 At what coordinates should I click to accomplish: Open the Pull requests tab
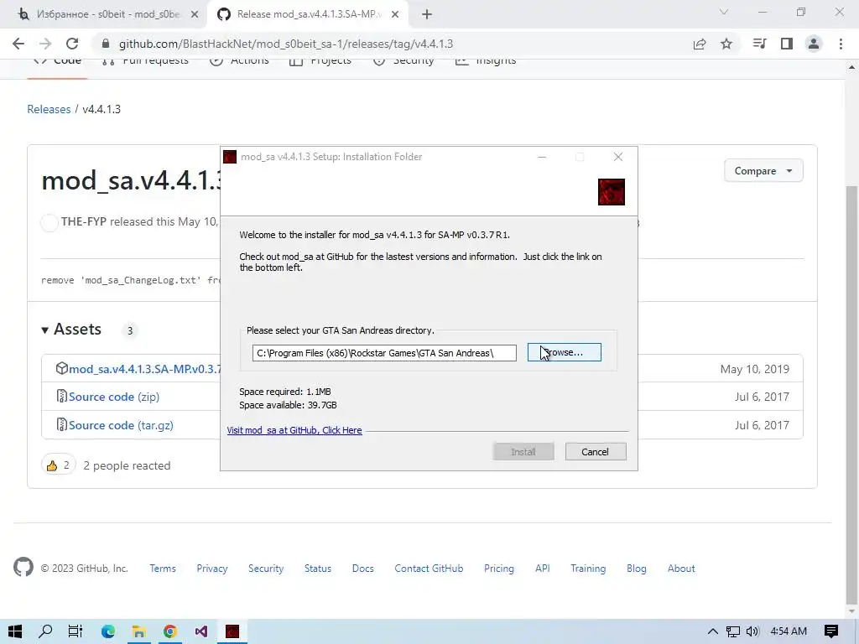(145, 60)
